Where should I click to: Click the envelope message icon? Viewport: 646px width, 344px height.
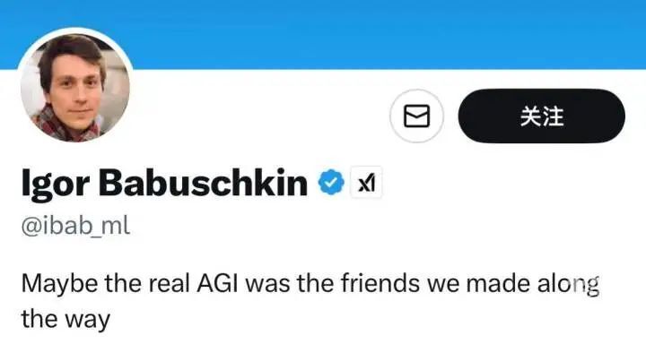[x=416, y=116]
